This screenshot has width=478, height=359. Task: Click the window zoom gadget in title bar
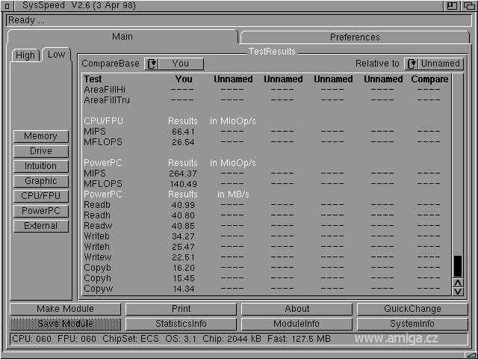click(x=452, y=6)
